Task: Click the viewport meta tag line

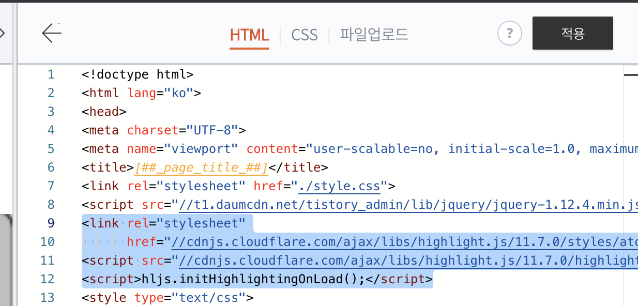Action: pos(360,149)
